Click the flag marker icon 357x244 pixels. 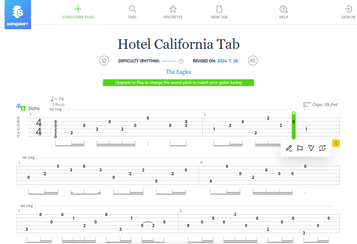pyautogui.click(x=300, y=148)
